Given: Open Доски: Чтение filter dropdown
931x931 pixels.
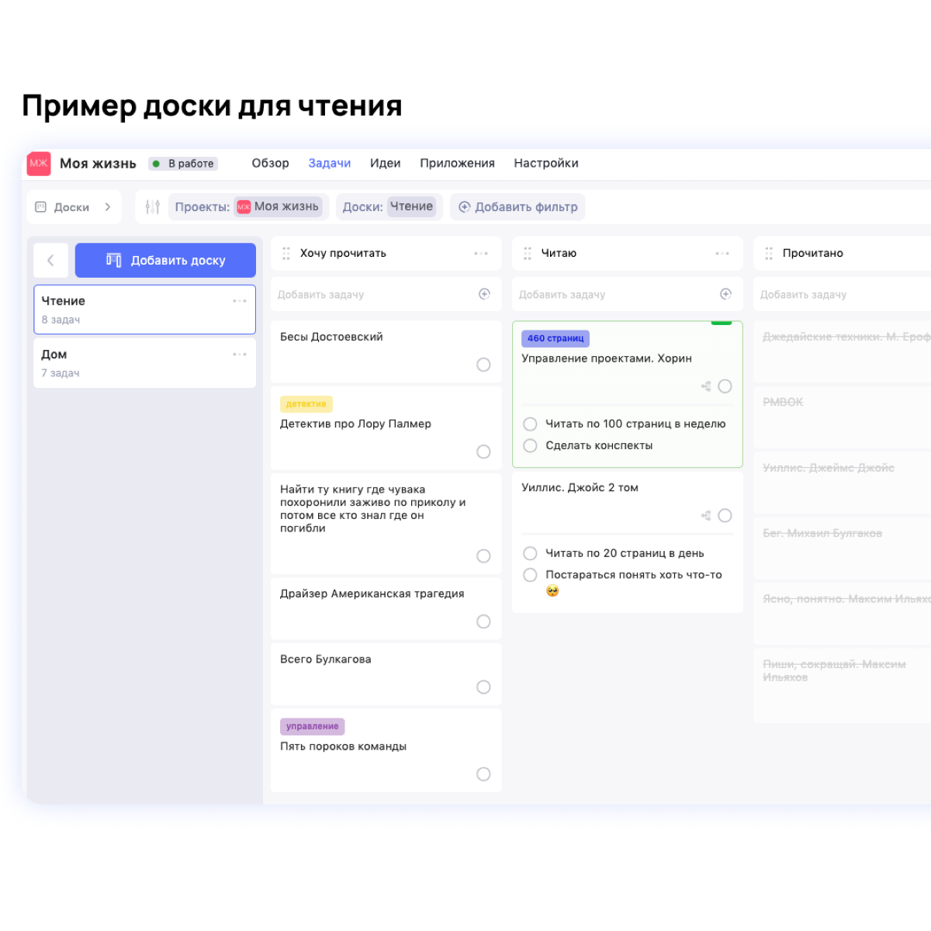Looking at the screenshot, I should tap(389, 207).
